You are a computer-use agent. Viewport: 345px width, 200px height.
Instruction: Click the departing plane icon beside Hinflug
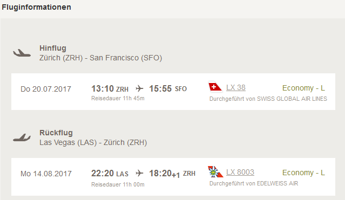(22, 53)
